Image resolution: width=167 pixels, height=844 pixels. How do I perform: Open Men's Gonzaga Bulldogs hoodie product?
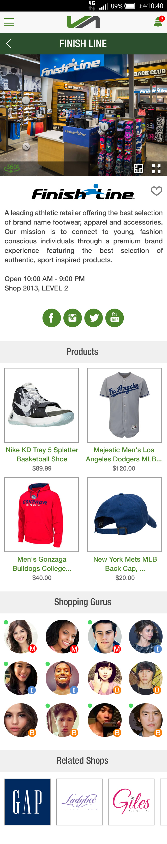tap(41, 529)
